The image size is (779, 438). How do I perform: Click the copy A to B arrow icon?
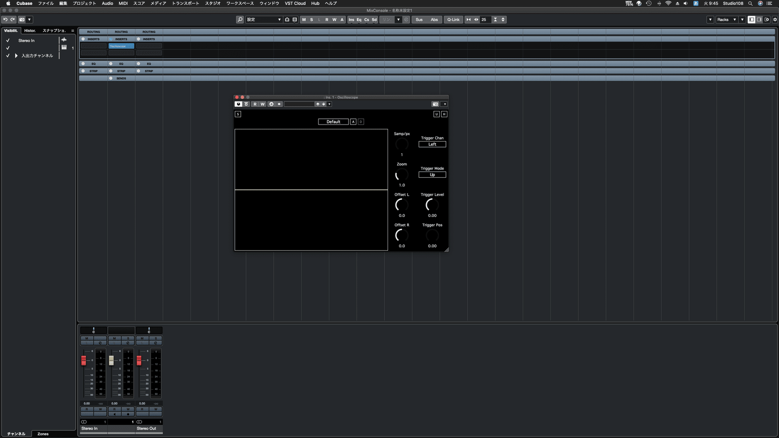(x=279, y=104)
